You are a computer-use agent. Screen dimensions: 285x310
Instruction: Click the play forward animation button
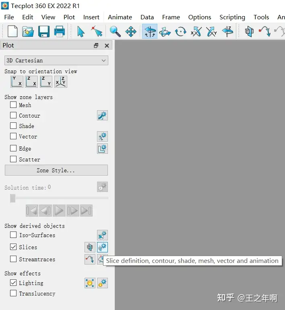click(59, 211)
